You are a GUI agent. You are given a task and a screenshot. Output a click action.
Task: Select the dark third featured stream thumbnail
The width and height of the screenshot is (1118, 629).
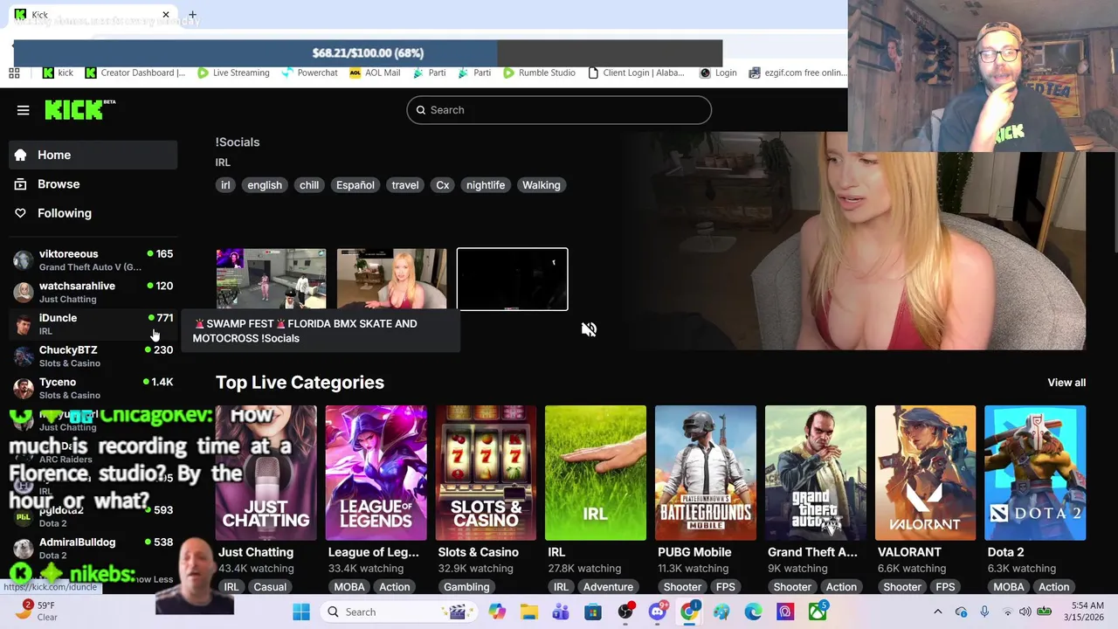tap(512, 280)
